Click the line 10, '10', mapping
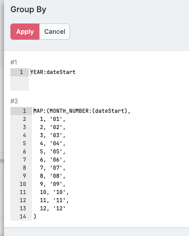Viewport: 189px width, 236px height. click(54, 192)
